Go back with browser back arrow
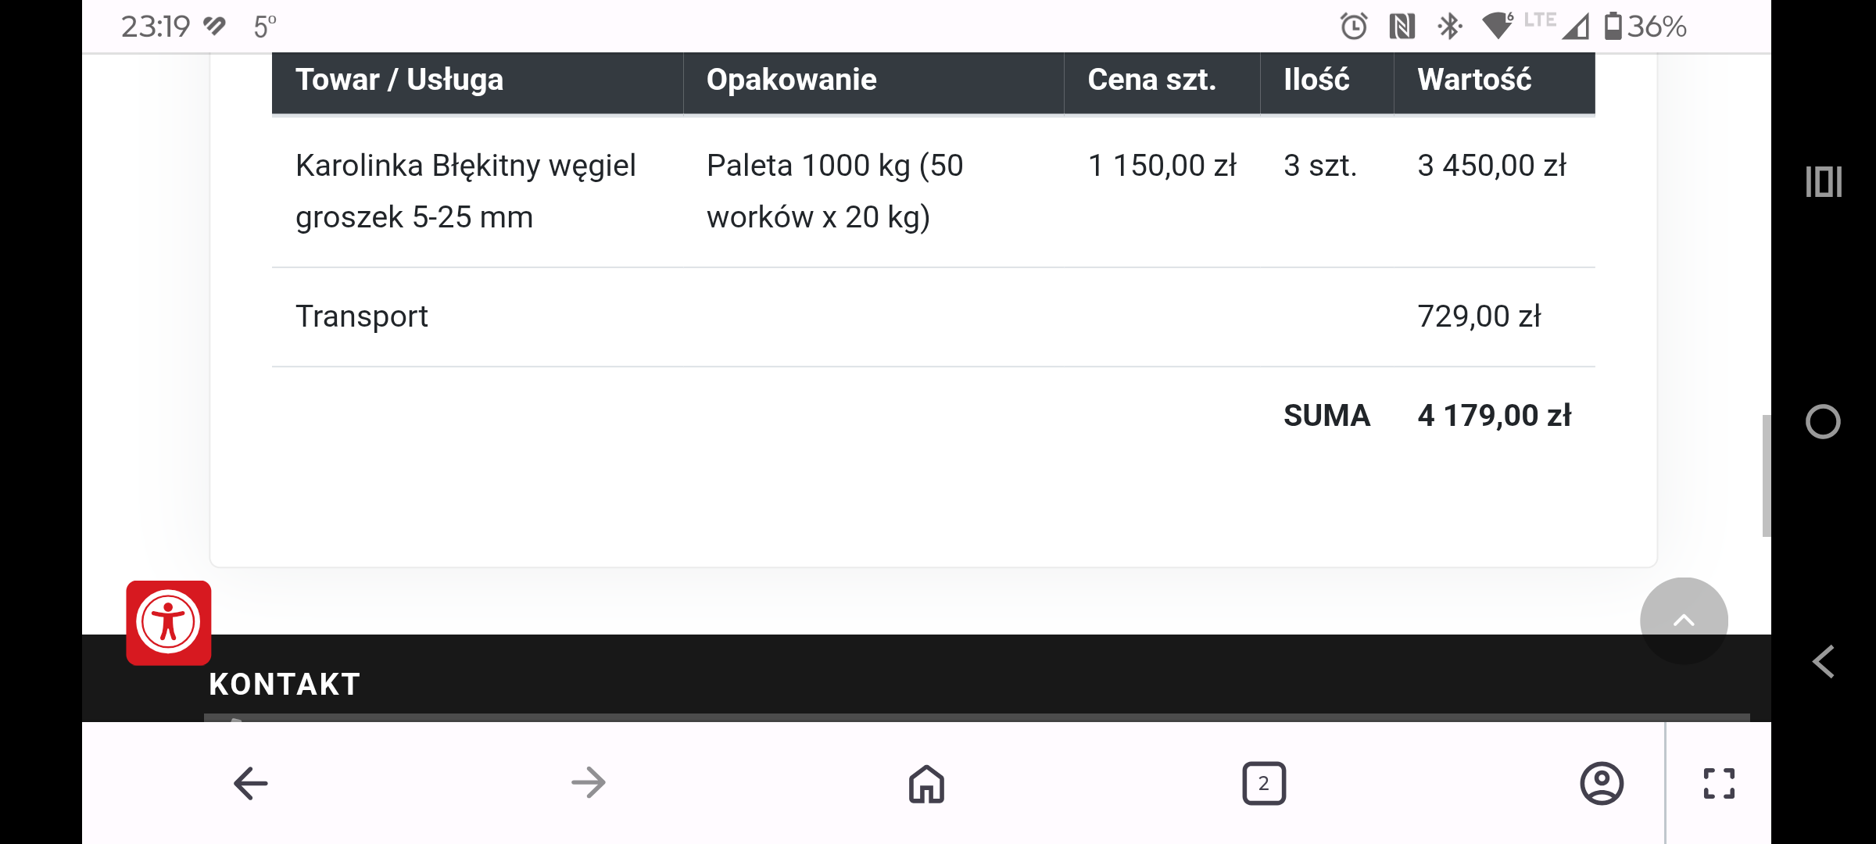Viewport: 1876px width, 844px height. pyautogui.click(x=251, y=783)
